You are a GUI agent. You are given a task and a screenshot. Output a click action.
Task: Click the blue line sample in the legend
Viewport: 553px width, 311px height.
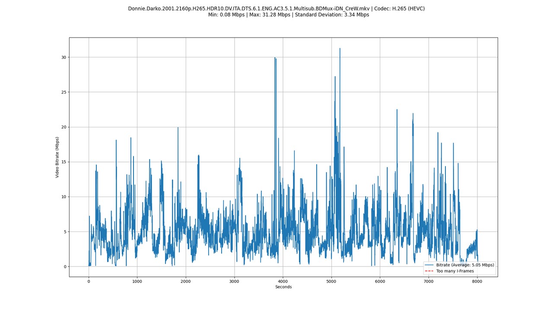pyautogui.click(x=429, y=265)
